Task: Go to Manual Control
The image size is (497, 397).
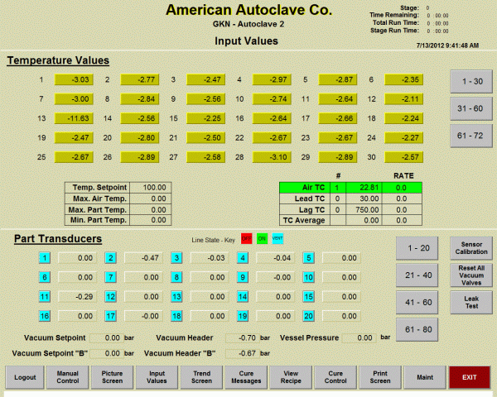Action: coord(67,377)
